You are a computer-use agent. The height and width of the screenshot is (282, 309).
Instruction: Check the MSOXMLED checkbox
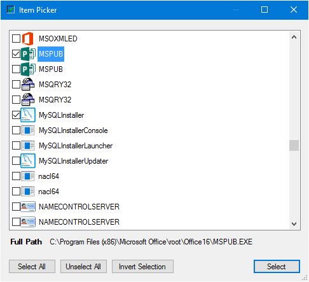coord(16,39)
